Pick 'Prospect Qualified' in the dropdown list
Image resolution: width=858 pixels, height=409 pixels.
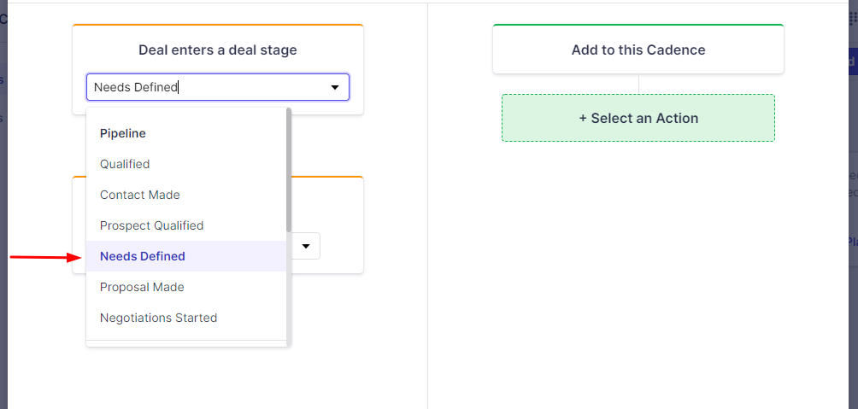[152, 225]
